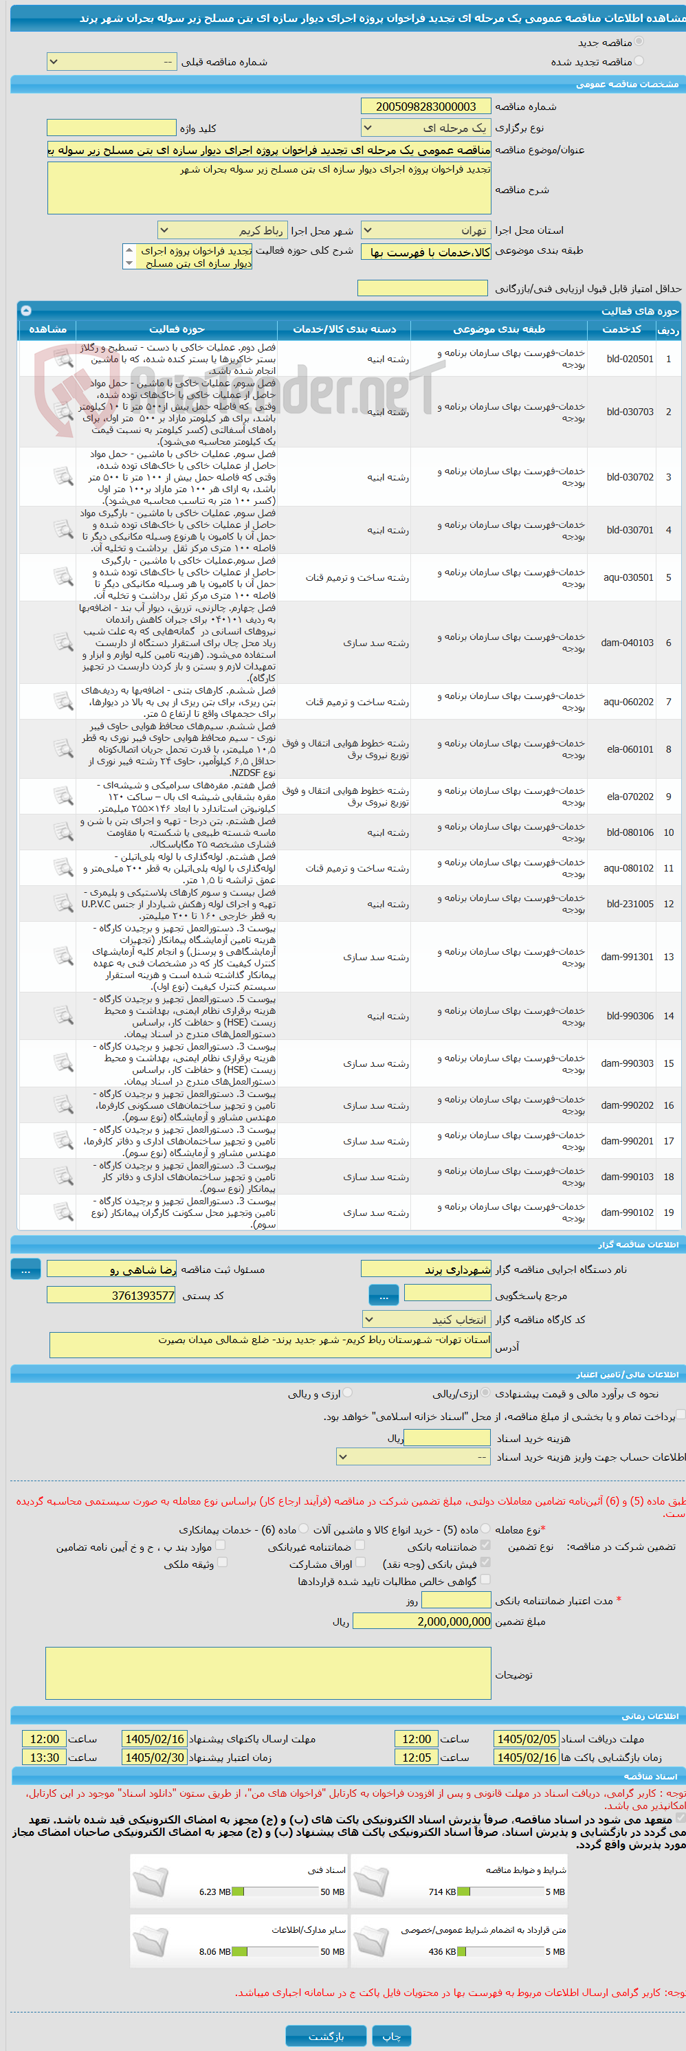686x2051 pixels.
Task: Click the اسناد فنی size progress bar
Action: click(276, 1891)
